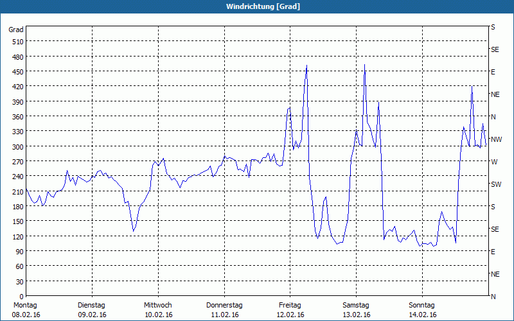Click the "Freitag" day label
Image resolution: width=514 pixels, height=321 pixels.
[290, 306]
